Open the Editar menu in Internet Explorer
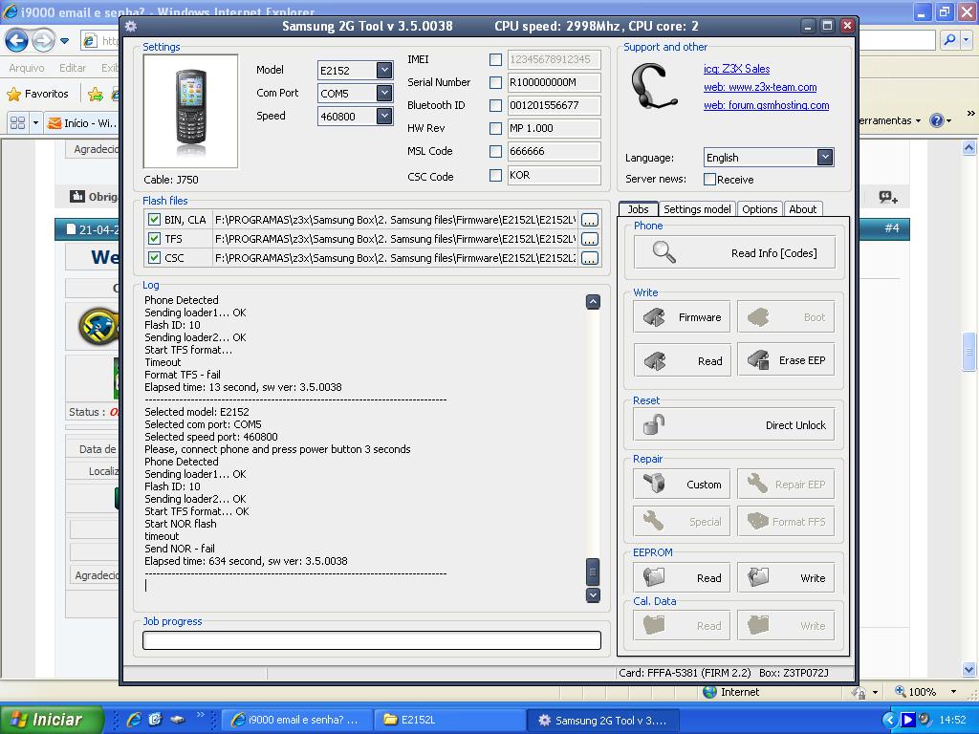The width and height of the screenshot is (979, 734). coord(73,68)
